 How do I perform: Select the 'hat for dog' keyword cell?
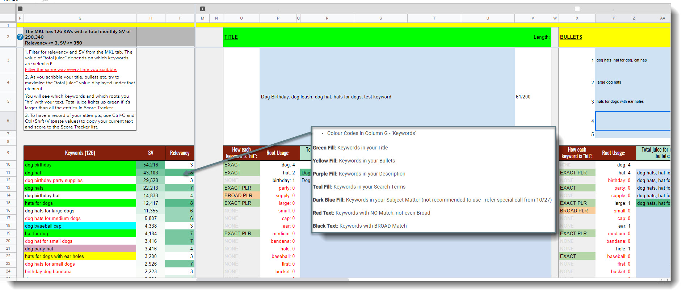point(80,233)
